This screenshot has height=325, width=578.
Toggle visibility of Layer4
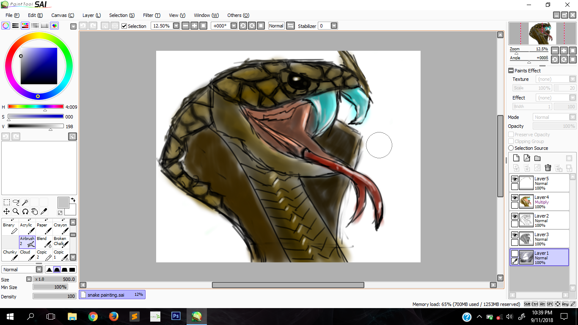515,198
